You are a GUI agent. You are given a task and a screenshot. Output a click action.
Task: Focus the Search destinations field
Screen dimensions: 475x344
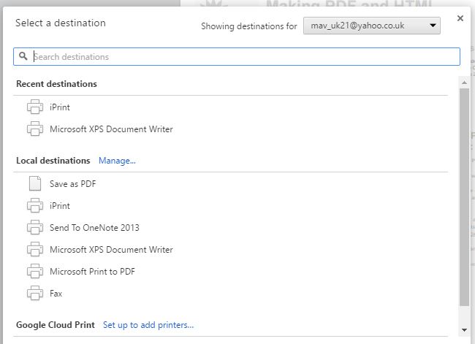237,57
